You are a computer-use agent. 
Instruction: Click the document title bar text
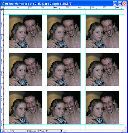[x=39, y=4]
